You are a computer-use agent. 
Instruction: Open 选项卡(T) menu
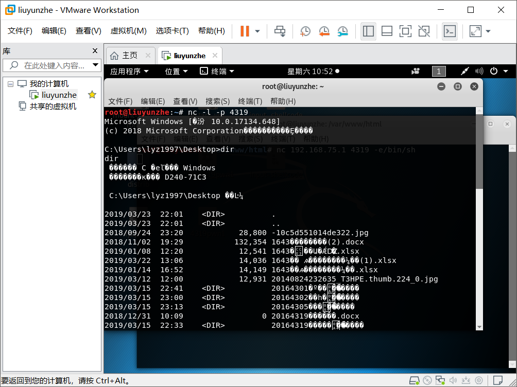tap(172, 31)
